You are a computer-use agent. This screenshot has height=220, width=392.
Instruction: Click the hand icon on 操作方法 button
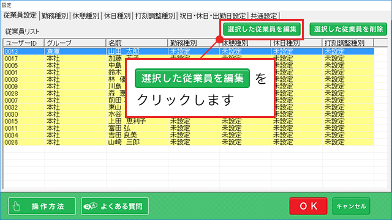(17, 207)
